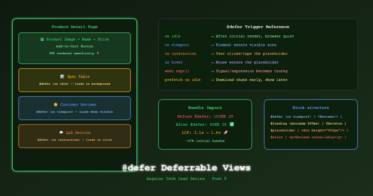The image size is (373, 196).
Task: Click "Element enters visible area"
Action: click(246, 45)
